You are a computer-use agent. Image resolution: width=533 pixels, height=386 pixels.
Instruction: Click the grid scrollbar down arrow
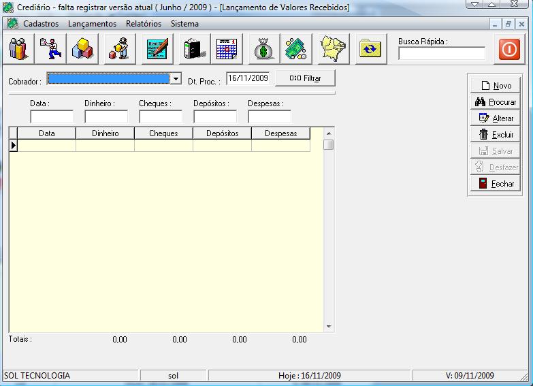click(329, 327)
